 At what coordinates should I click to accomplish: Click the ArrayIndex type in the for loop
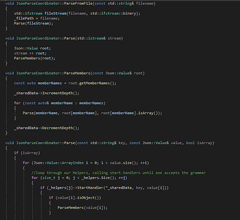[x=72, y=163]
